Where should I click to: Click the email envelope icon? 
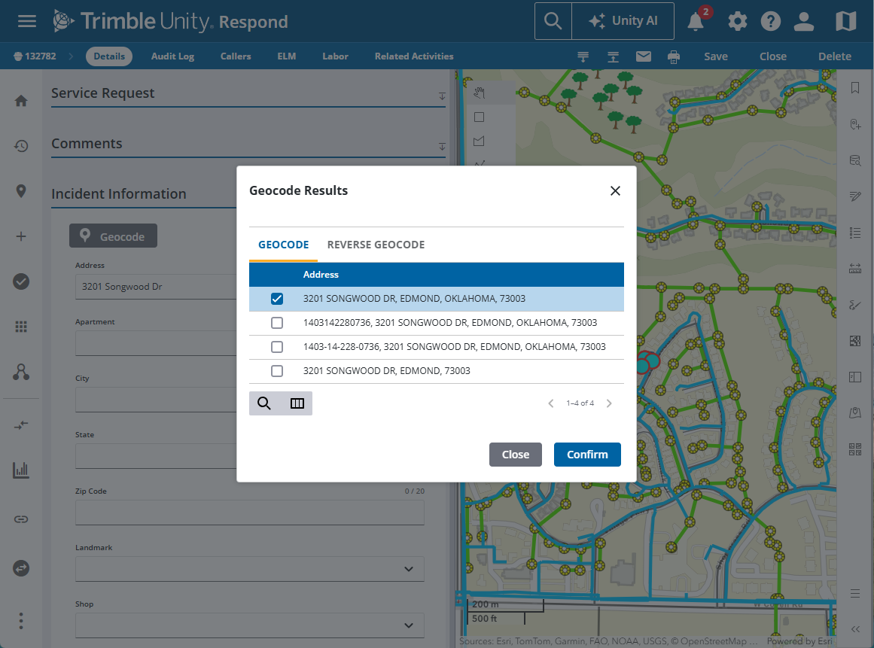[644, 56]
